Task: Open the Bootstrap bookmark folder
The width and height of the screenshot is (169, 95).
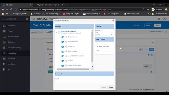Action: click(x=36, y=14)
